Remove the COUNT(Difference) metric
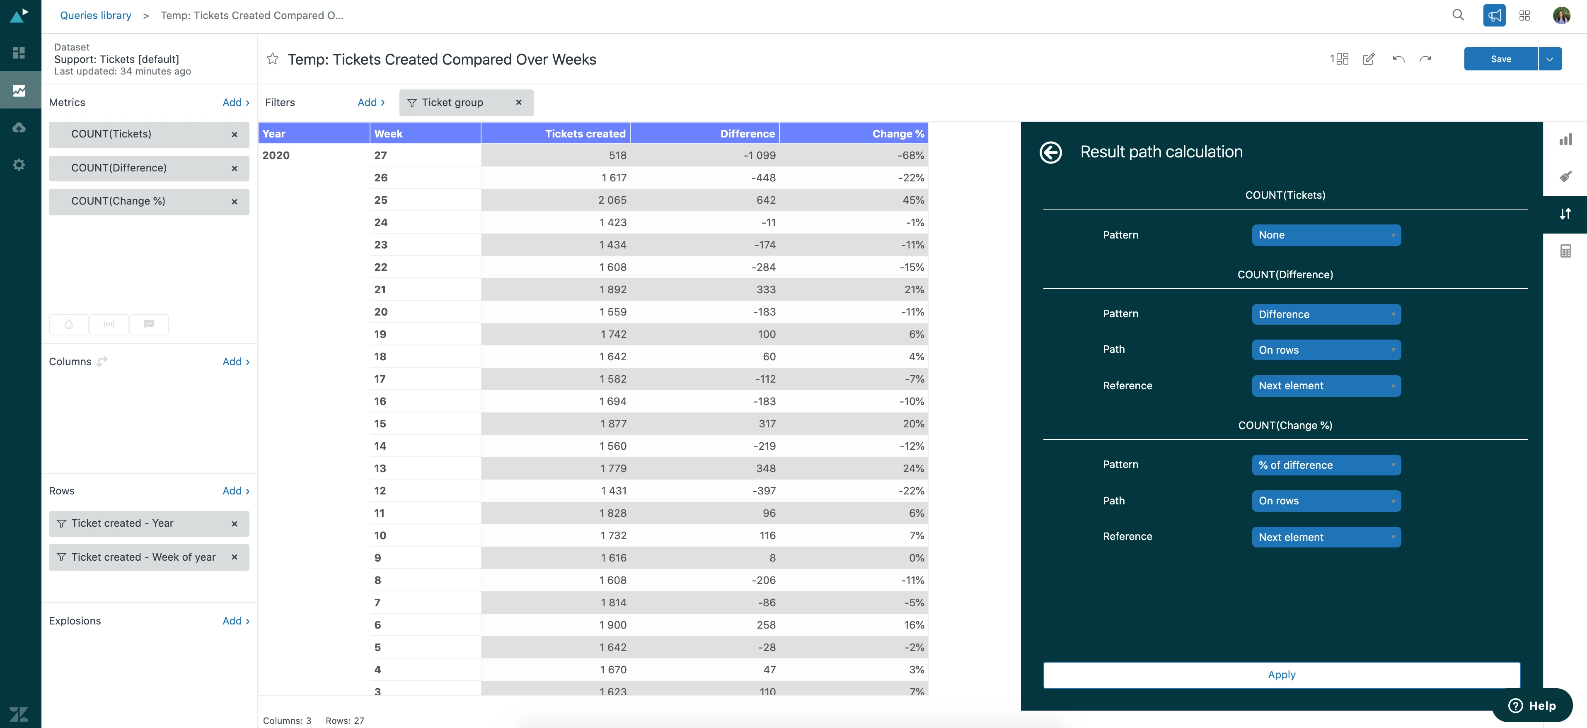The width and height of the screenshot is (1587, 728). (234, 168)
